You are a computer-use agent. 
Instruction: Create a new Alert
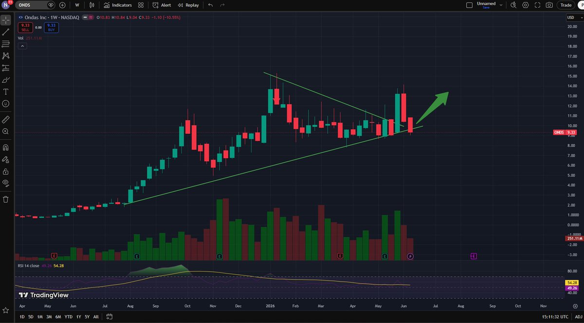point(162,5)
